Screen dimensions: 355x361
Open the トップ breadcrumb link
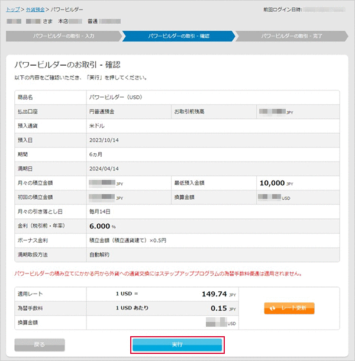click(x=13, y=10)
